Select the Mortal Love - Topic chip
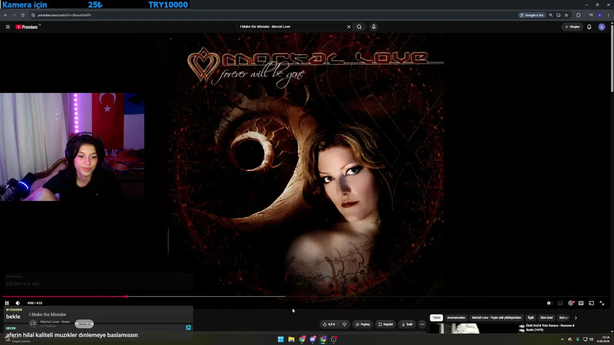Image resolution: width=614 pixels, height=345 pixels. 496,318
